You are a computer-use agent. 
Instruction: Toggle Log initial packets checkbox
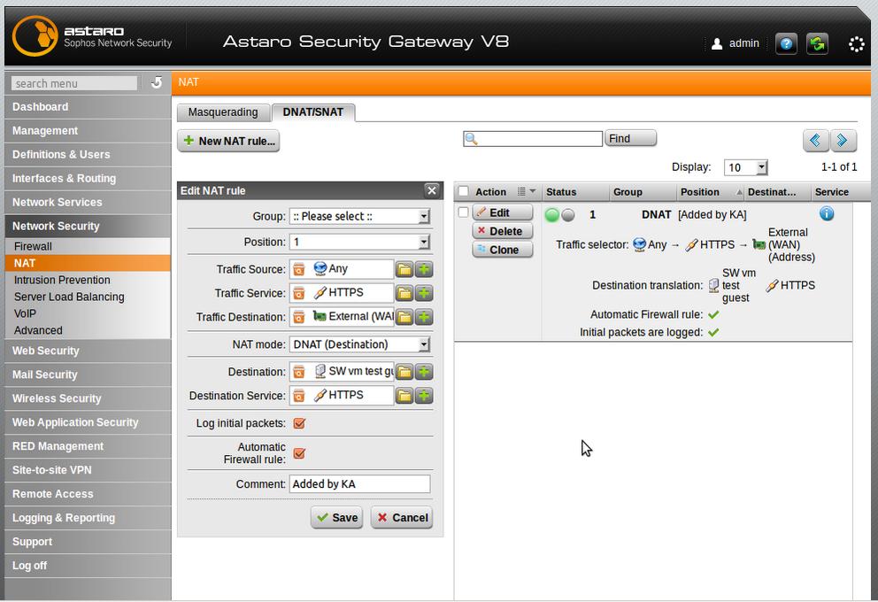tap(299, 423)
